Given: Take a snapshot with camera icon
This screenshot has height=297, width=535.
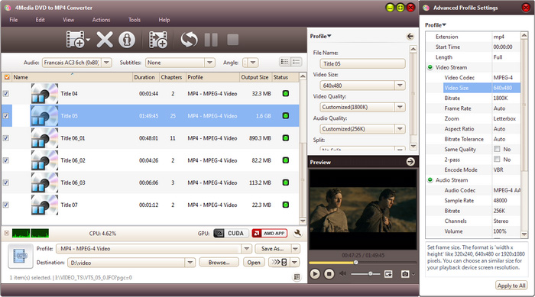Looking at the screenshot, I should [405, 274].
